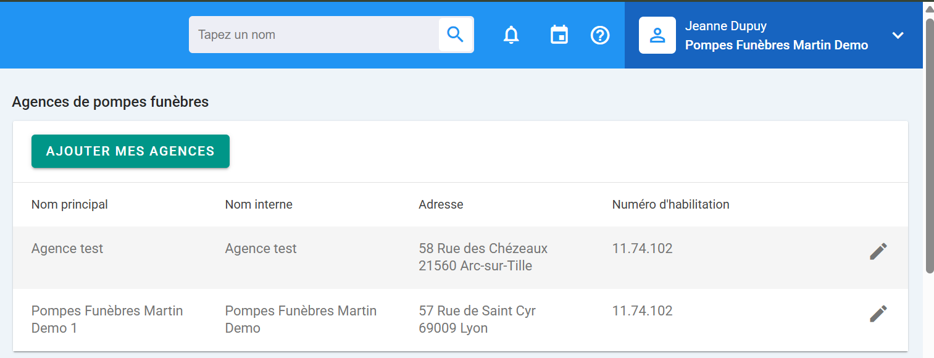Click the Ajouter mes agences button
The width and height of the screenshot is (934, 358).
[x=130, y=151]
